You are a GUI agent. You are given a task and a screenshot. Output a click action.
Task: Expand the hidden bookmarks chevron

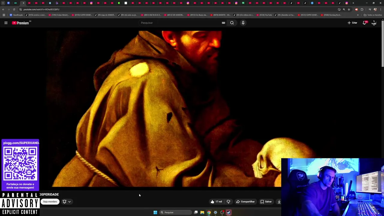pos(358,15)
